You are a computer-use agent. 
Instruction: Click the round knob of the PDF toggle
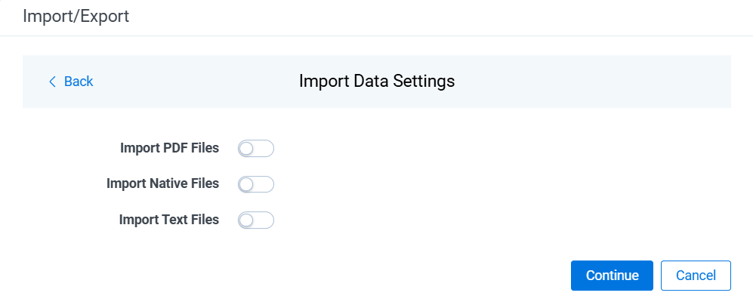(x=246, y=149)
